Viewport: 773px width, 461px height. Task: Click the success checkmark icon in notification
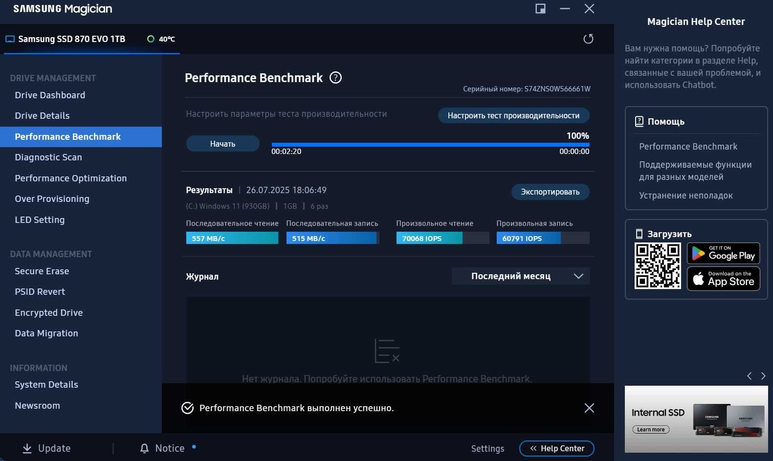(x=187, y=408)
